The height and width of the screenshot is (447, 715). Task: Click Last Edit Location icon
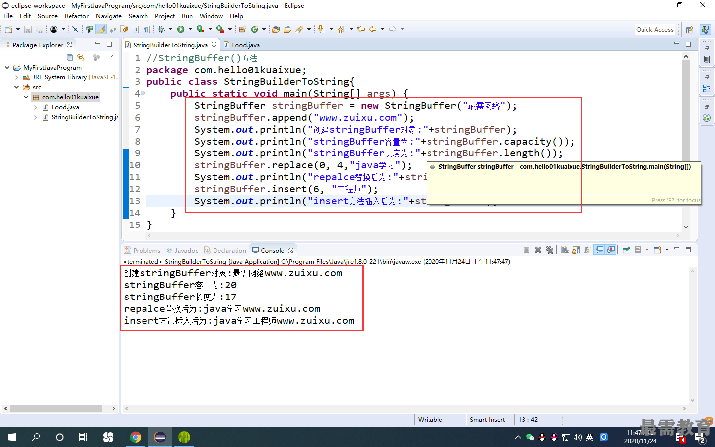[x=361, y=29]
